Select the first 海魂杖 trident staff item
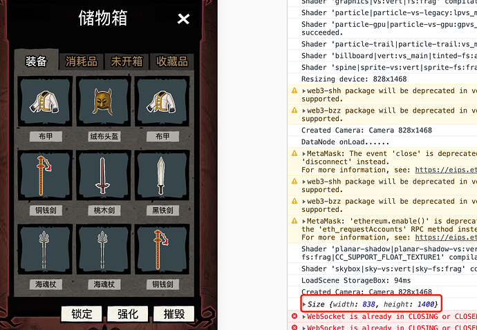 (x=45, y=249)
